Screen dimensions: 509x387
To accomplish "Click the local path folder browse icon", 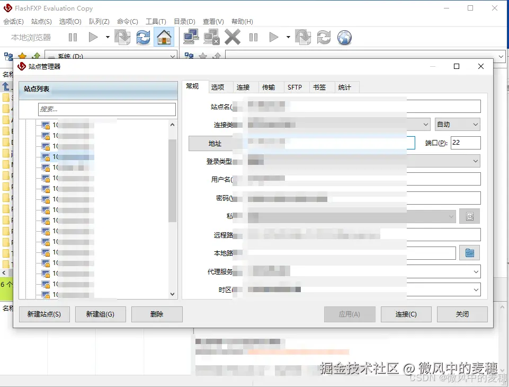I will click(x=469, y=253).
